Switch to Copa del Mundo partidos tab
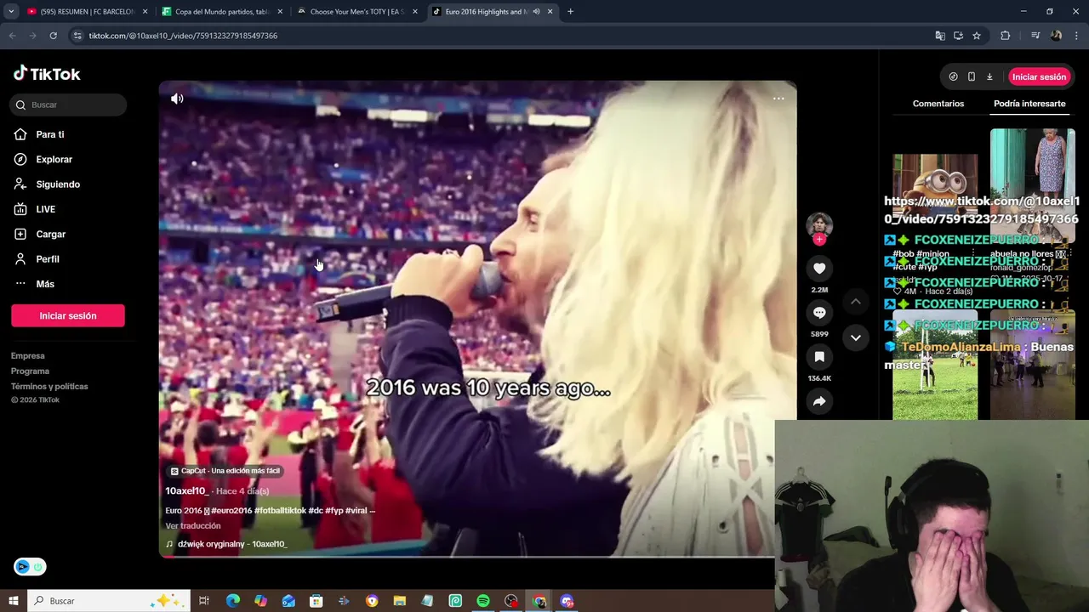 point(221,12)
